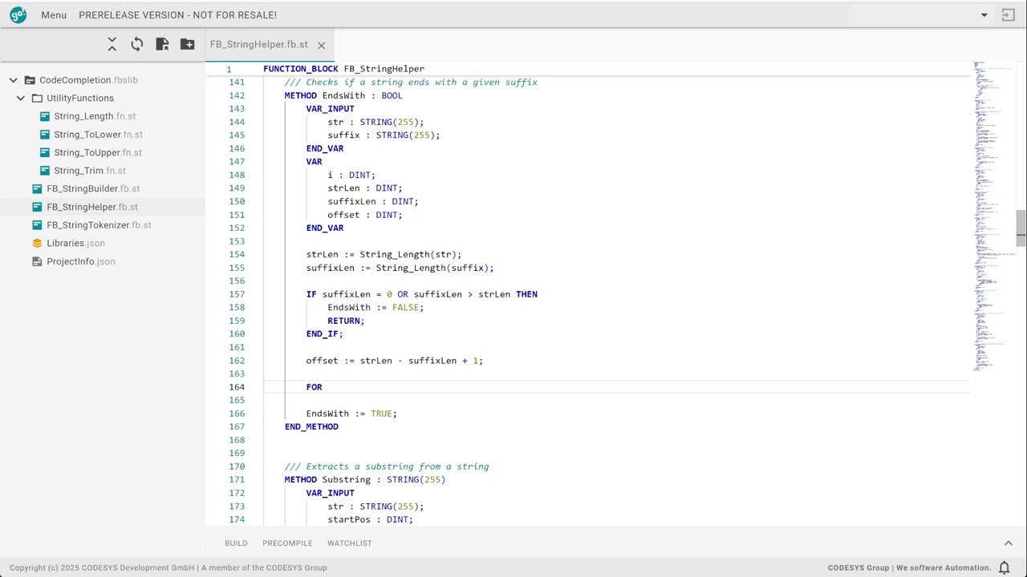Click the CodeCompletion library folder icon
The image size is (1027, 577).
30,80
